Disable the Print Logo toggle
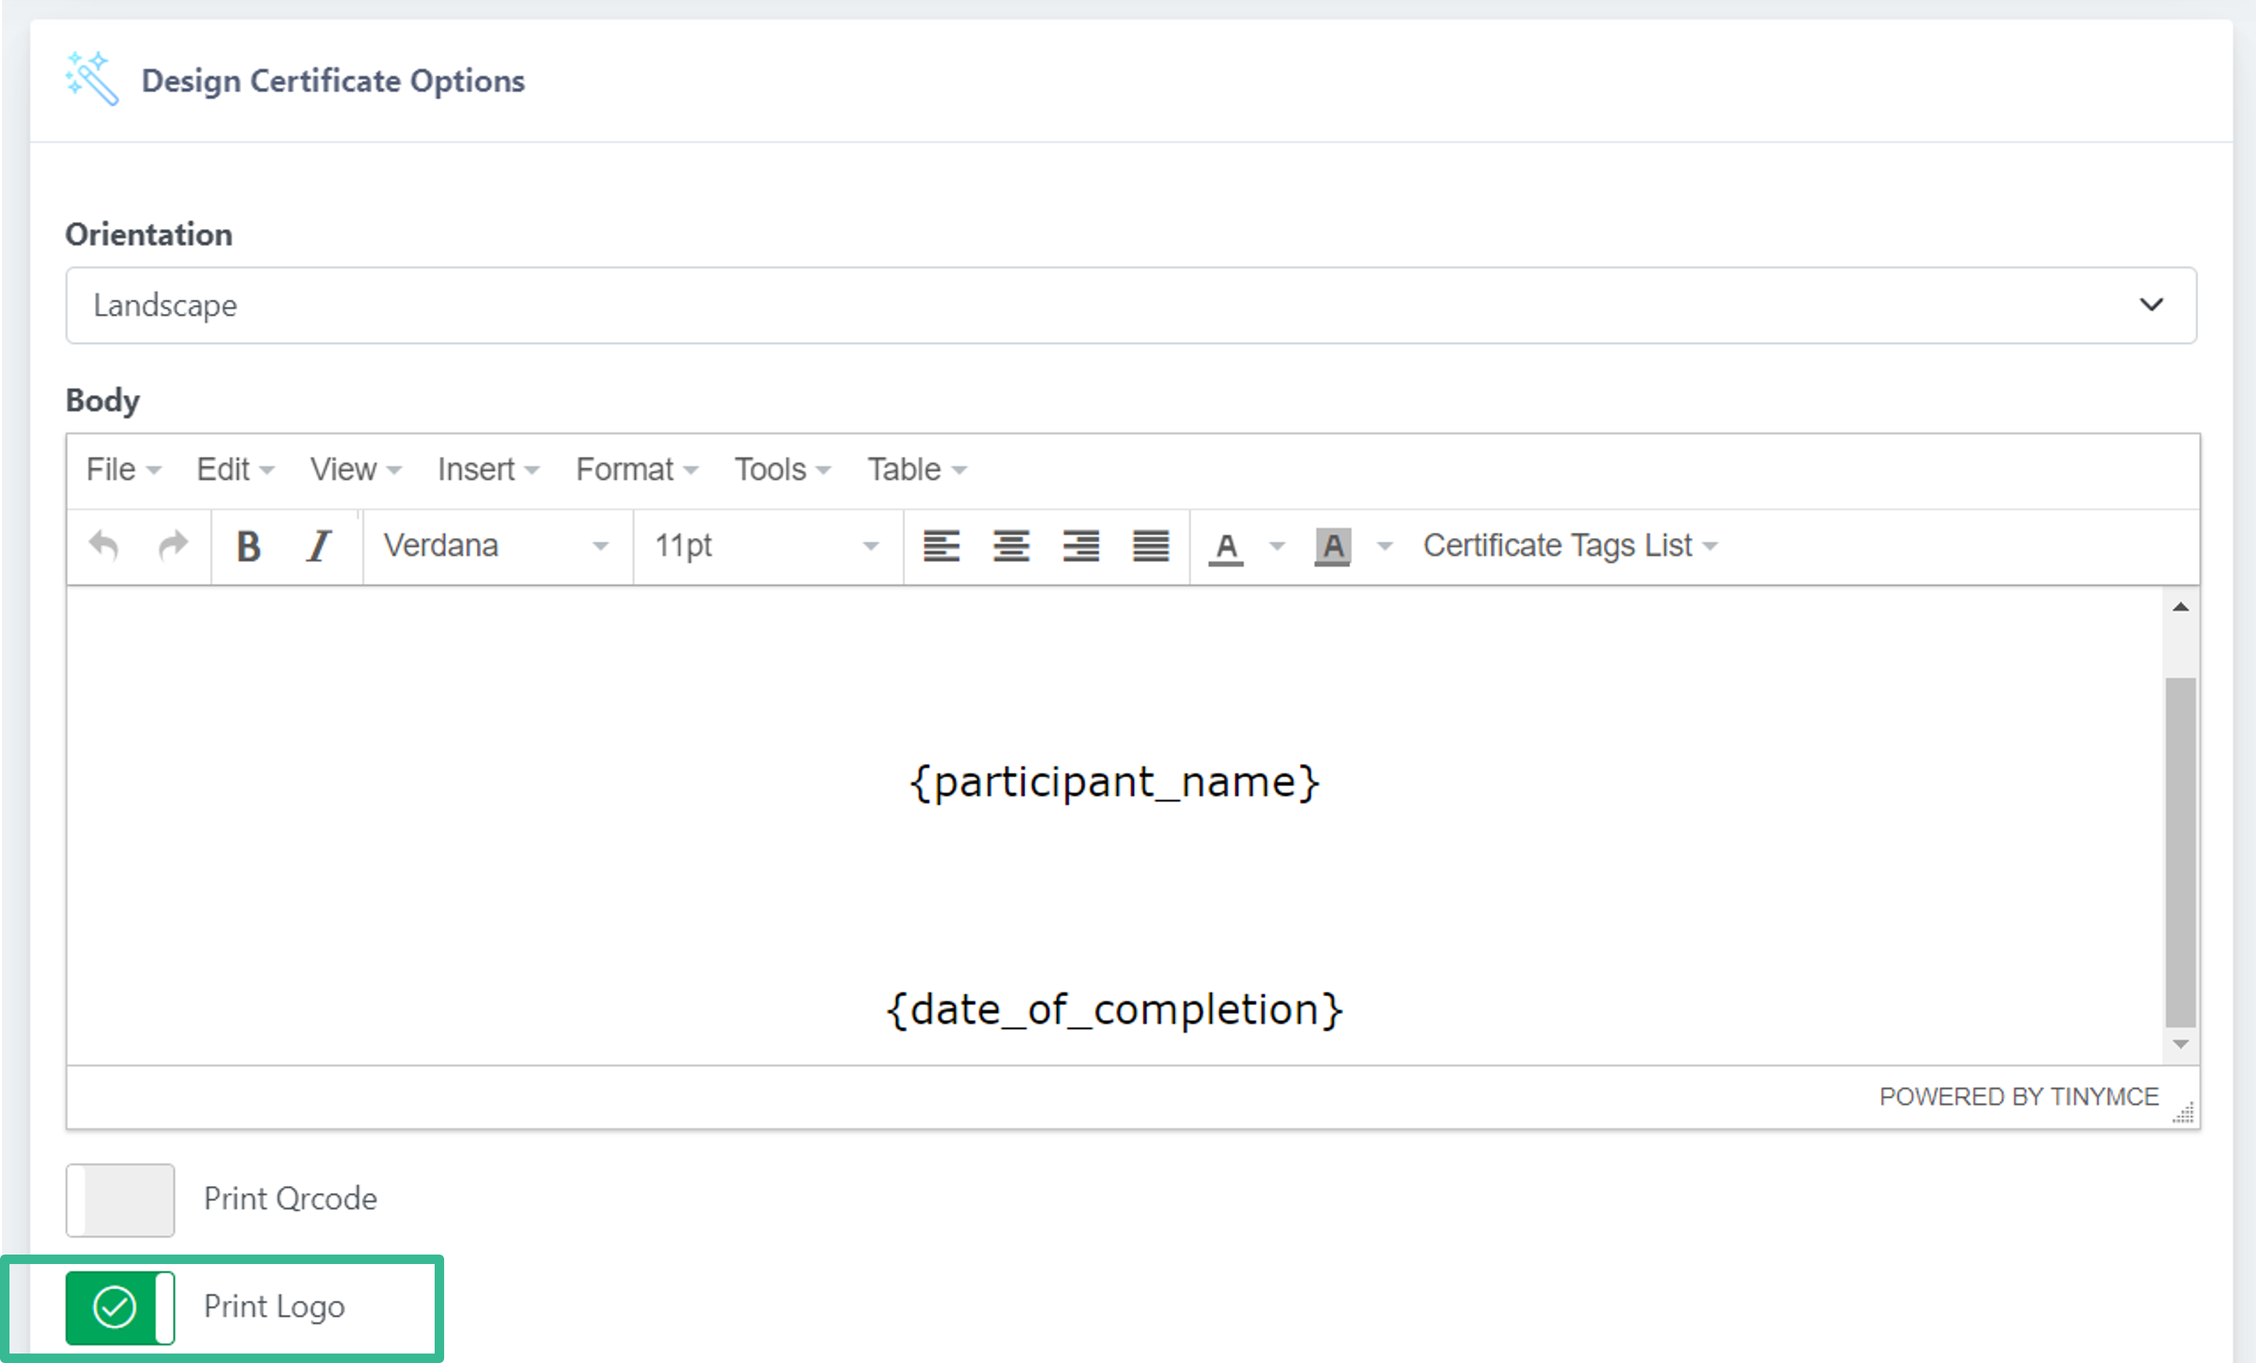Image resolution: width=2256 pixels, height=1363 pixels. point(120,1307)
